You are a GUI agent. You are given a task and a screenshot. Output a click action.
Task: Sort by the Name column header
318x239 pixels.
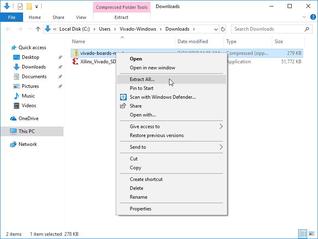(122, 42)
